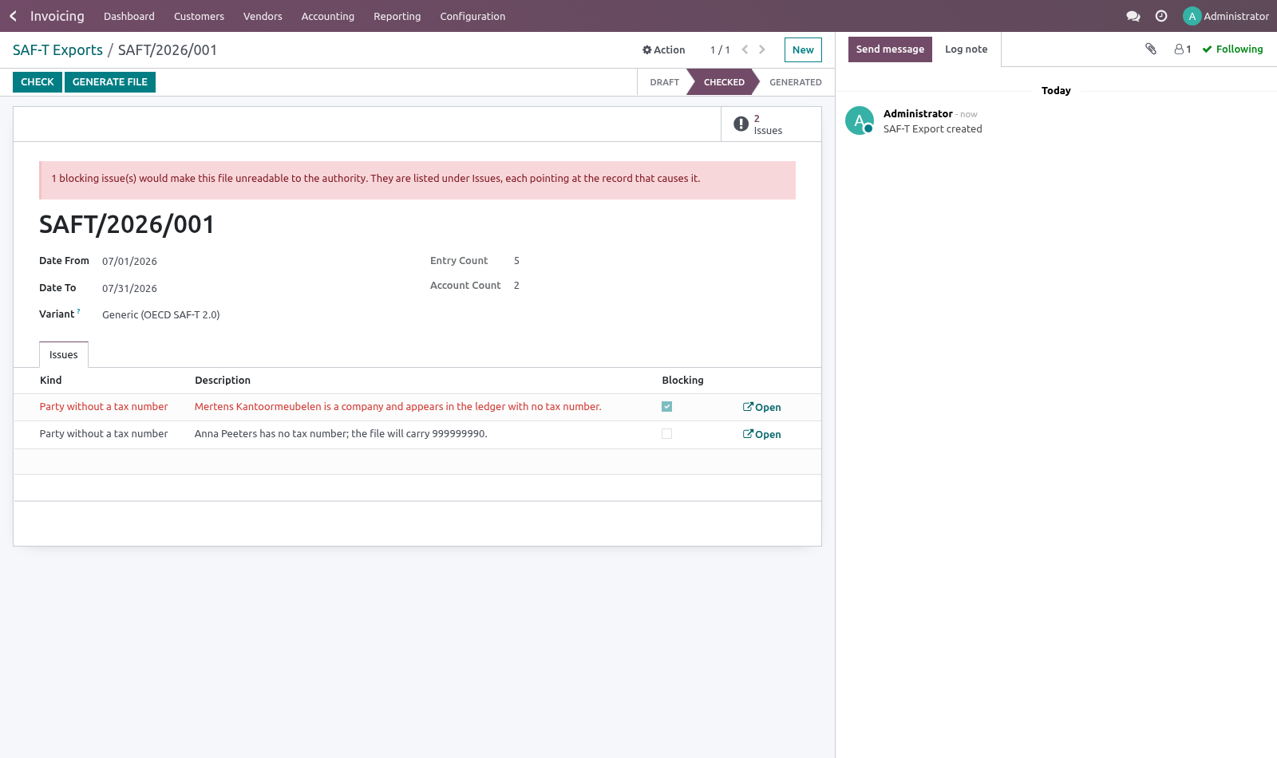
Task: Open the Customers menu
Action: pos(199,16)
